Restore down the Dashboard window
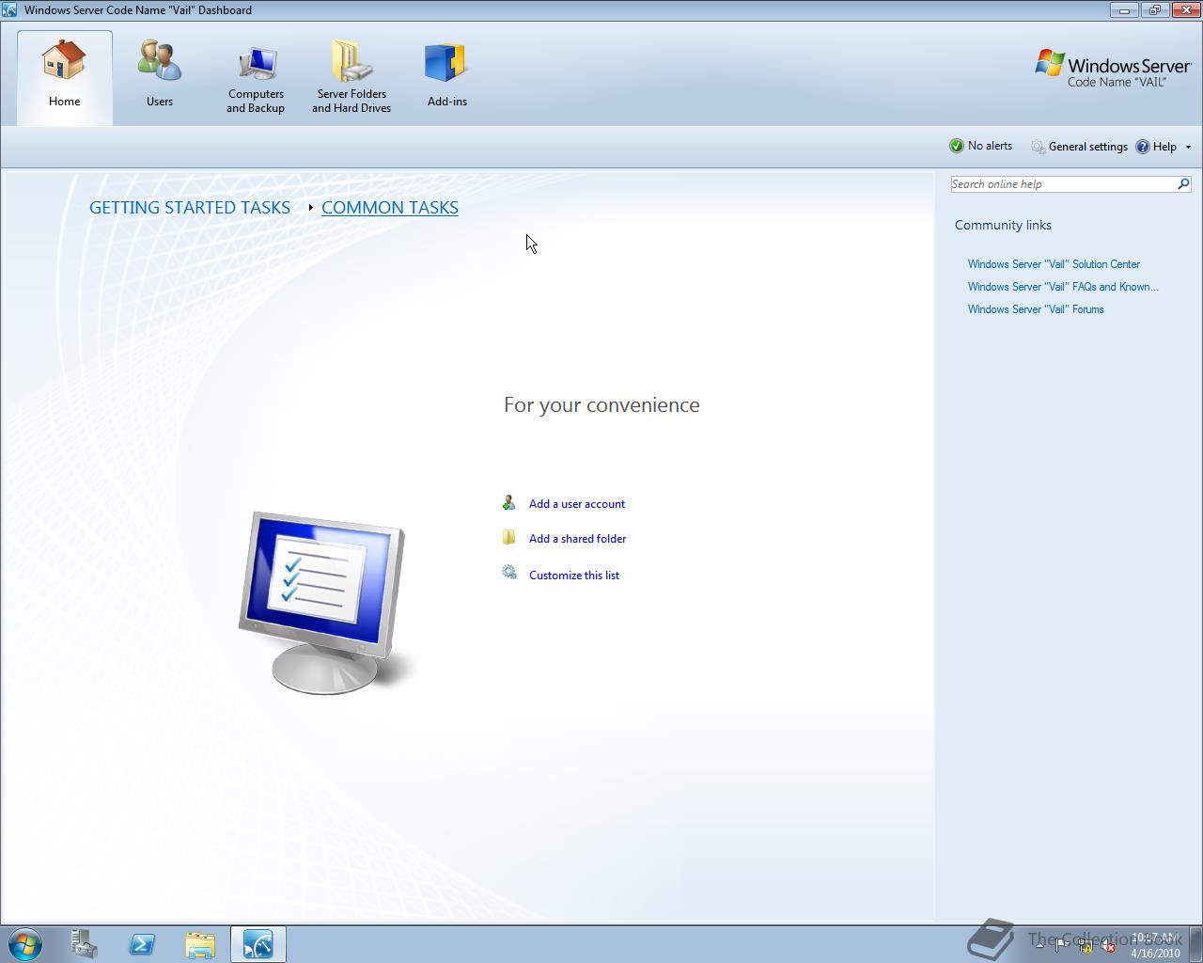The image size is (1203, 963). pyautogui.click(x=1155, y=10)
